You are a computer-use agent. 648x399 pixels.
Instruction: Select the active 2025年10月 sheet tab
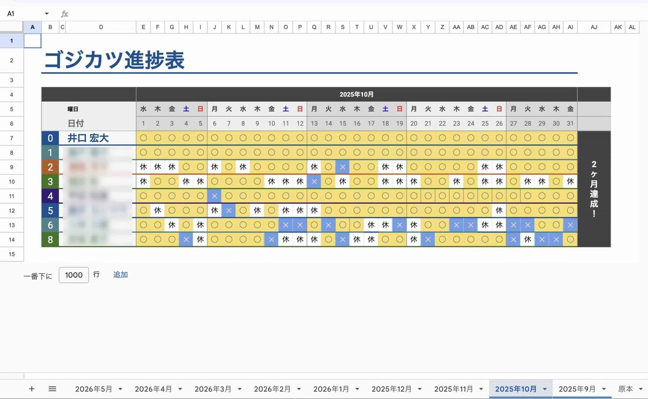click(x=516, y=389)
